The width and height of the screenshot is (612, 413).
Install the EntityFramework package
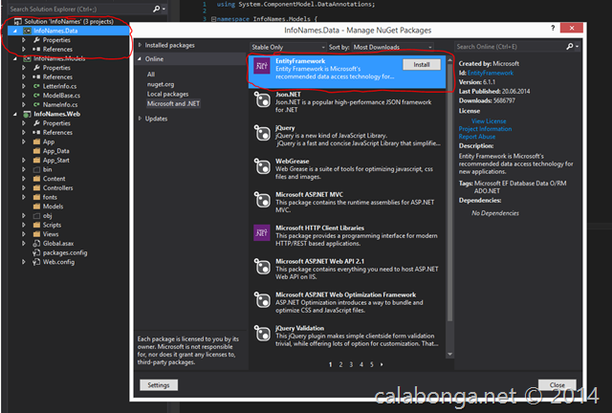422,64
